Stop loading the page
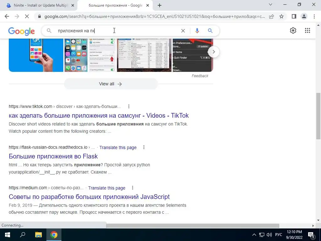Screen dimensions: 321x241 [27, 16]
